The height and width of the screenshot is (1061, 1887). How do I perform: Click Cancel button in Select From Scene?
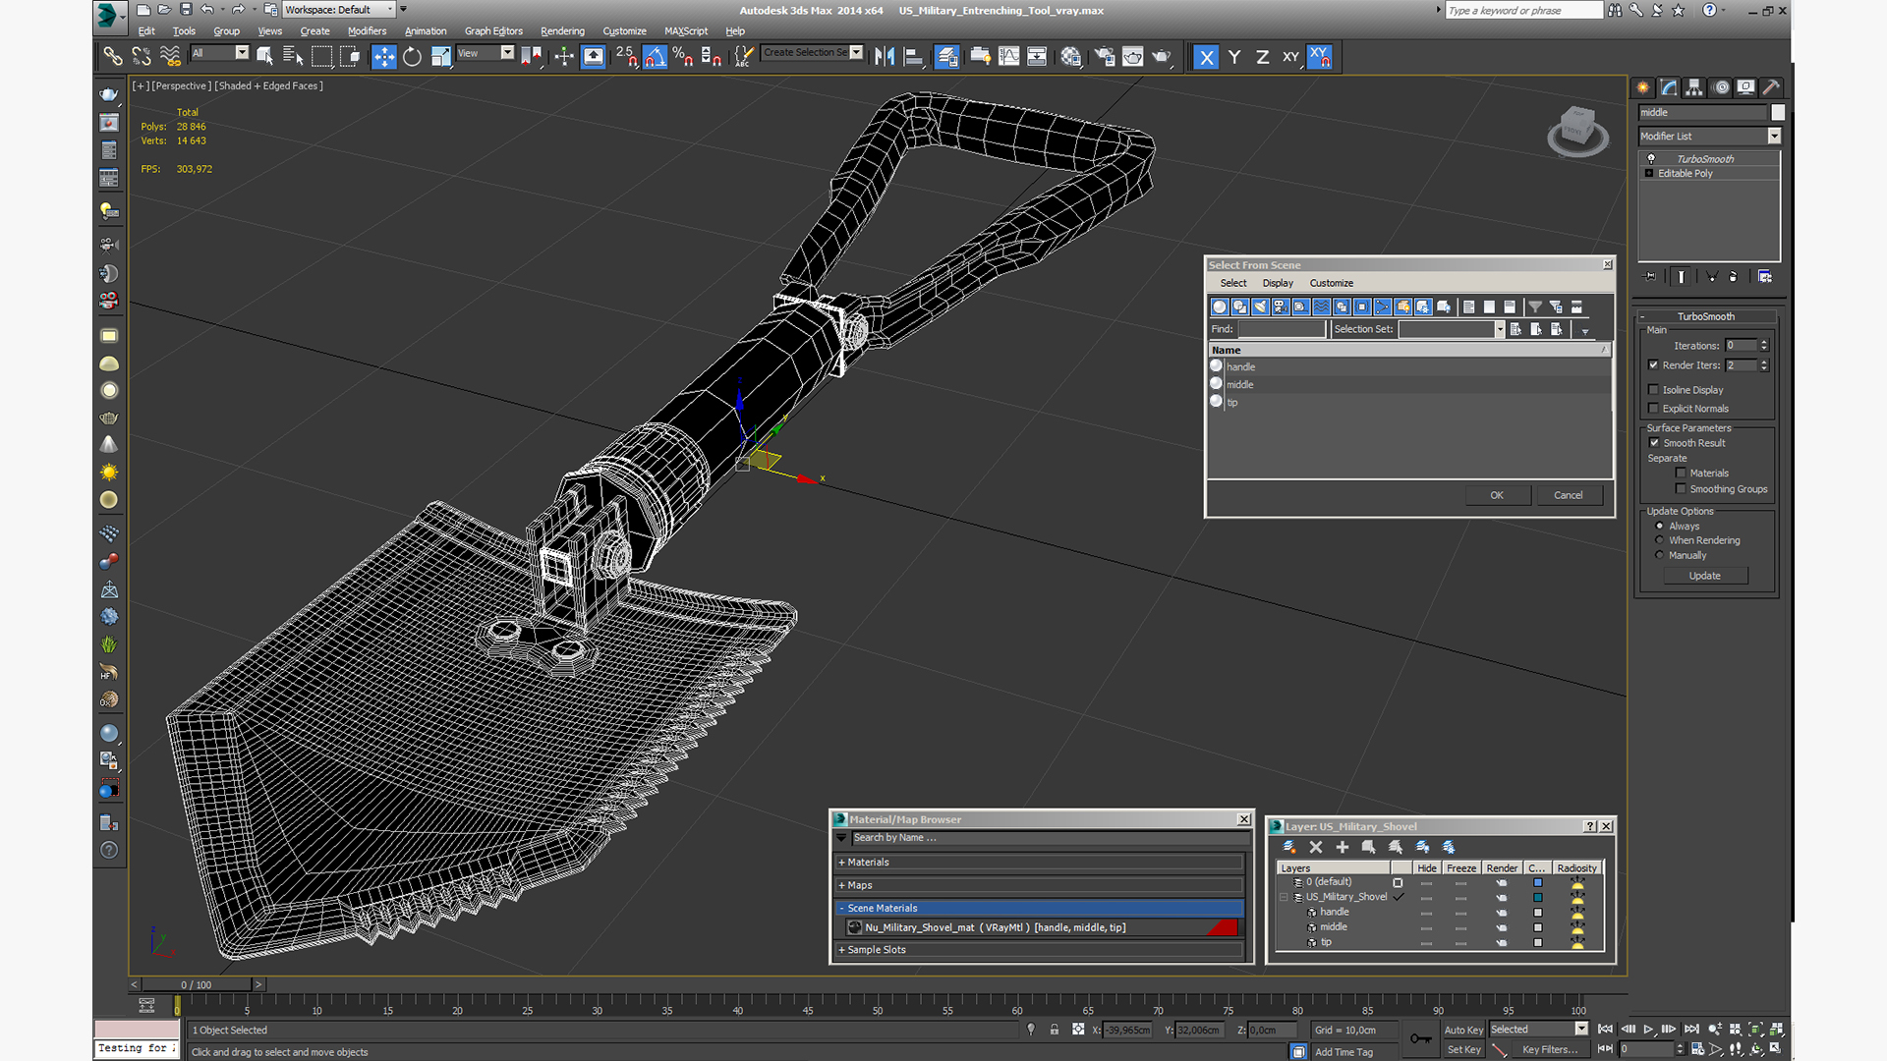(x=1567, y=495)
